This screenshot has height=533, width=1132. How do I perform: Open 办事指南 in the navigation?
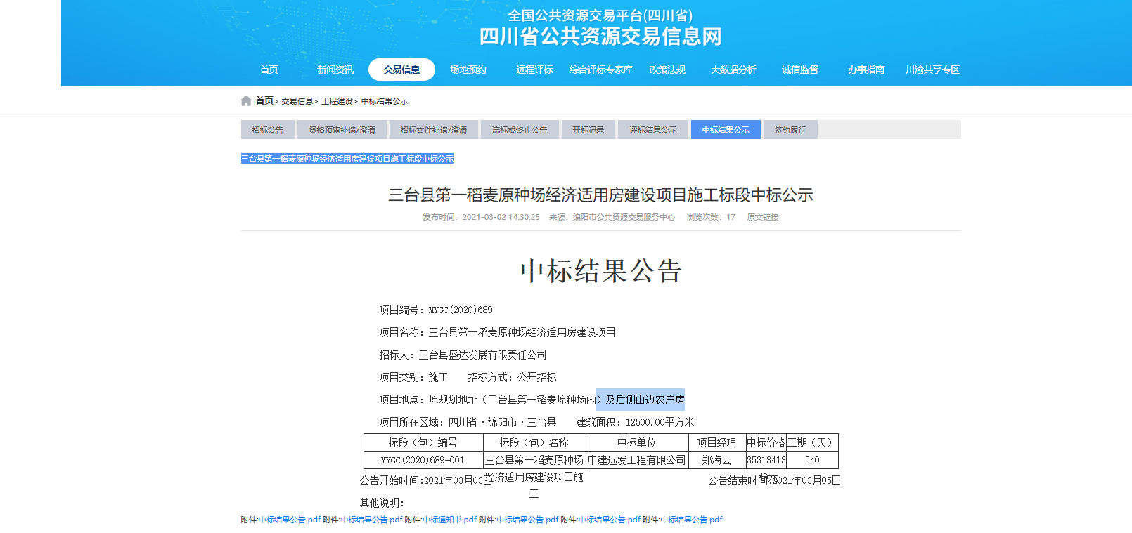pos(866,70)
